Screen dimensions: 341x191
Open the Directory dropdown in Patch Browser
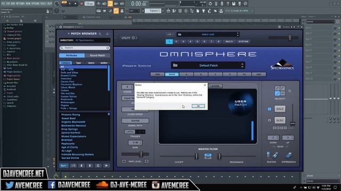[x=85, y=40]
